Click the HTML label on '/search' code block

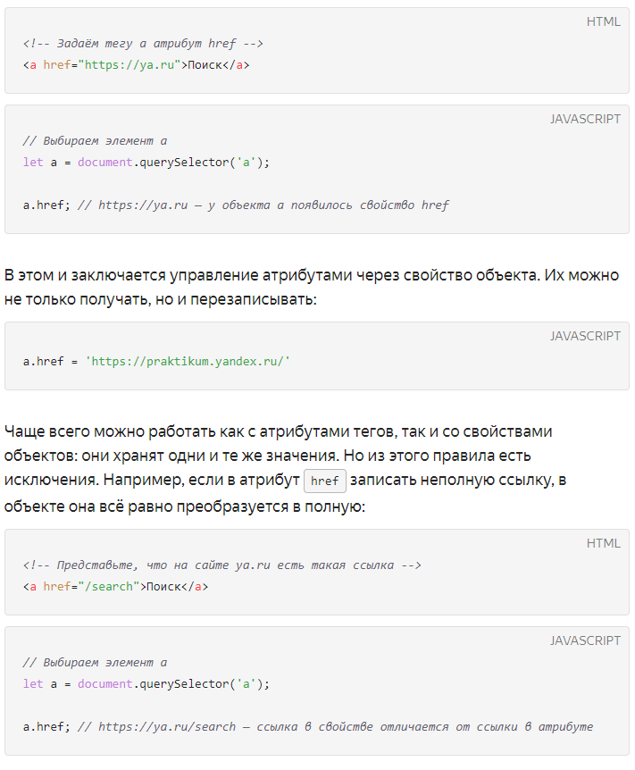pyautogui.click(x=603, y=543)
